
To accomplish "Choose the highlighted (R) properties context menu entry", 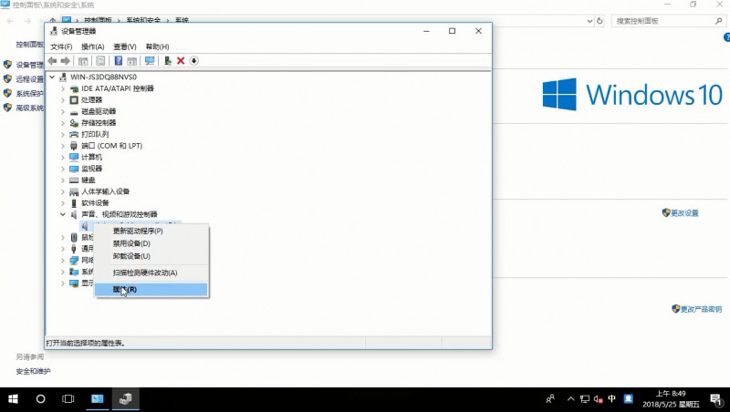I will [151, 289].
